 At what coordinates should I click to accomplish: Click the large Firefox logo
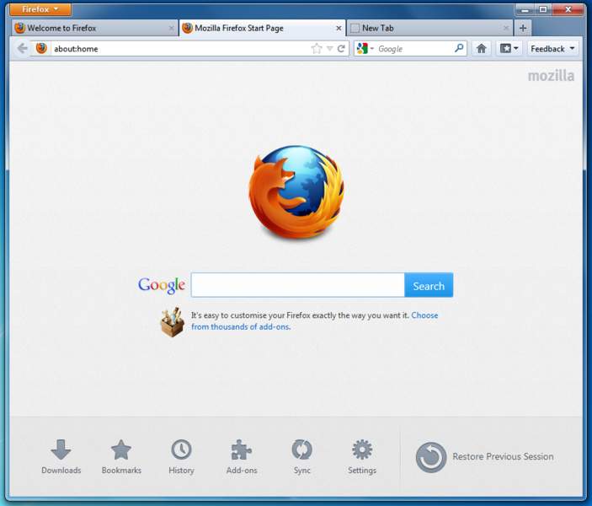click(296, 192)
